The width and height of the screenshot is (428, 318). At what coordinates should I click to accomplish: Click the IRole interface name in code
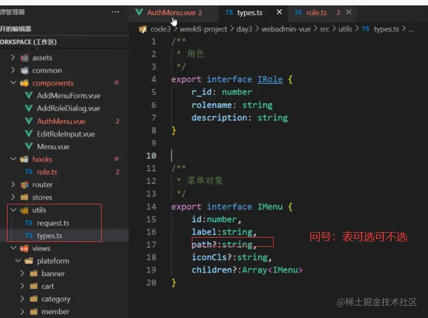[x=270, y=79]
